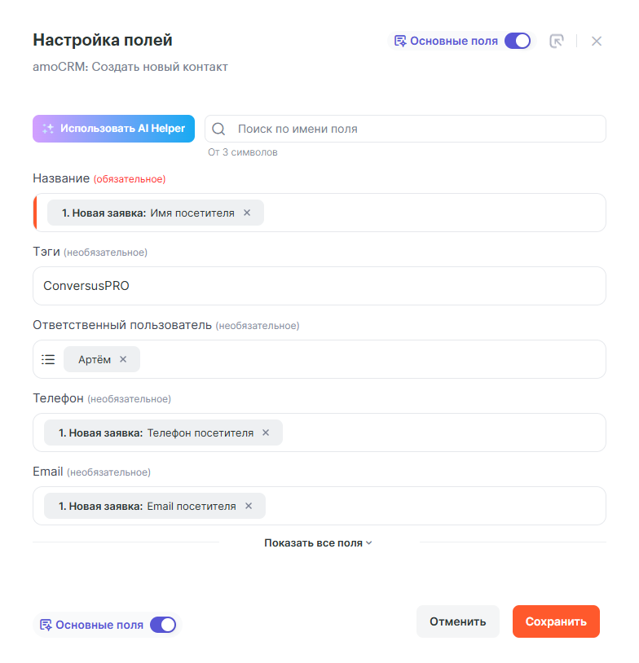
Task: Open list icon in Ответственный пользователь field
Action: pos(48,359)
